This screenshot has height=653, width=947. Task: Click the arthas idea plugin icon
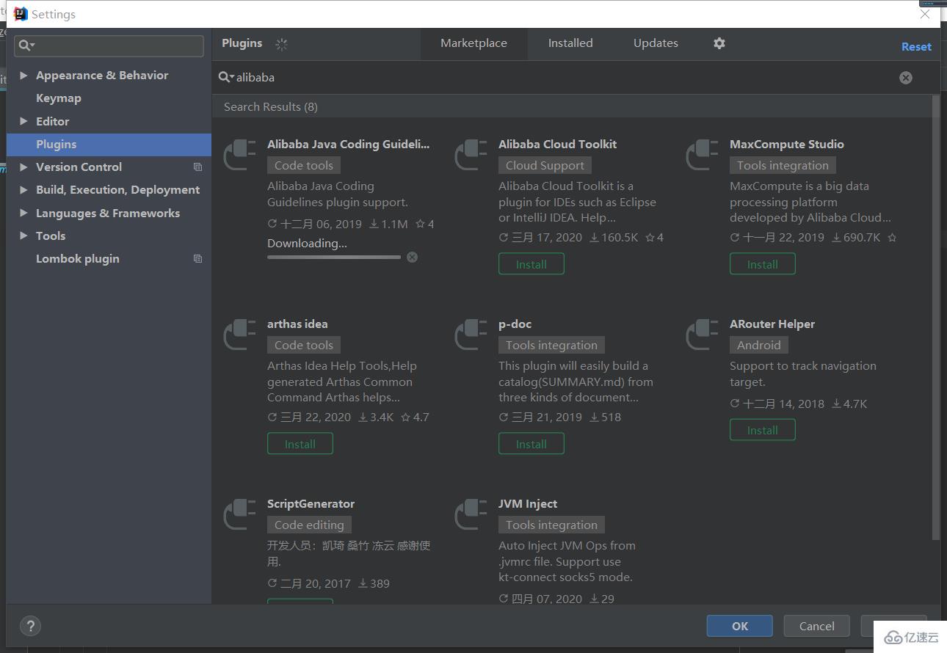click(x=239, y=335)
